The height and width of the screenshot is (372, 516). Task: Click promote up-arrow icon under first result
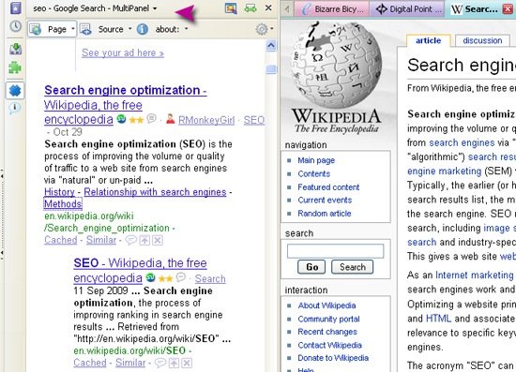144,241
